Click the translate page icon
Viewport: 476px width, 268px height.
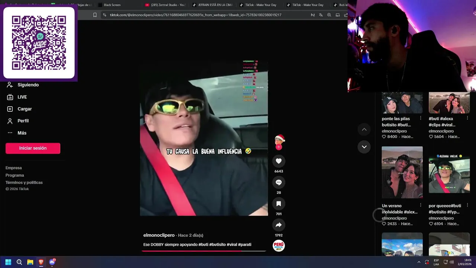[x=321, y=15]
